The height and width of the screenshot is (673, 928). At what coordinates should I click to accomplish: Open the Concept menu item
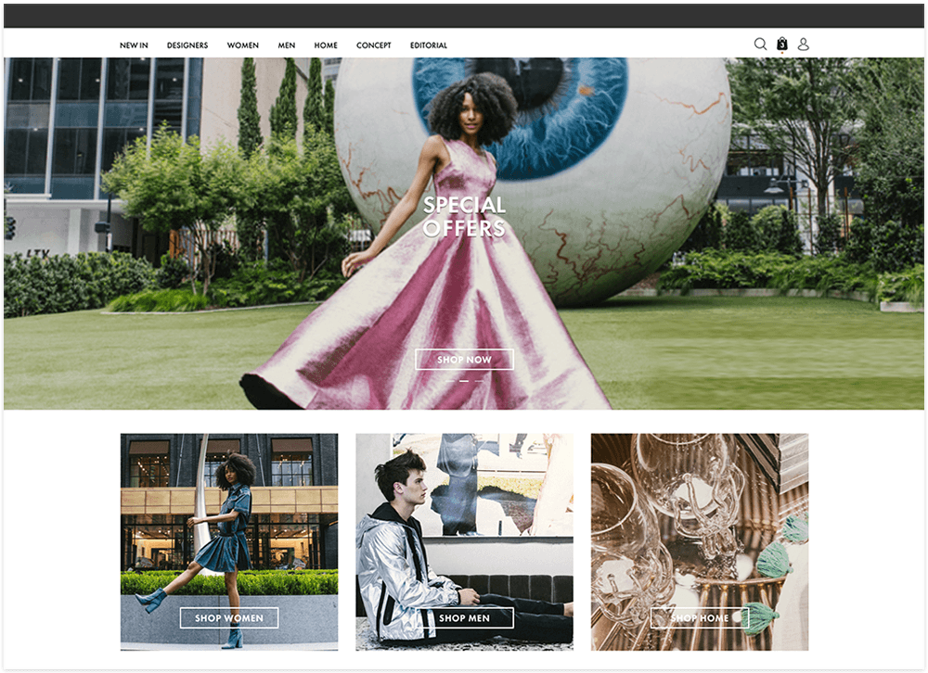(374, 45)
